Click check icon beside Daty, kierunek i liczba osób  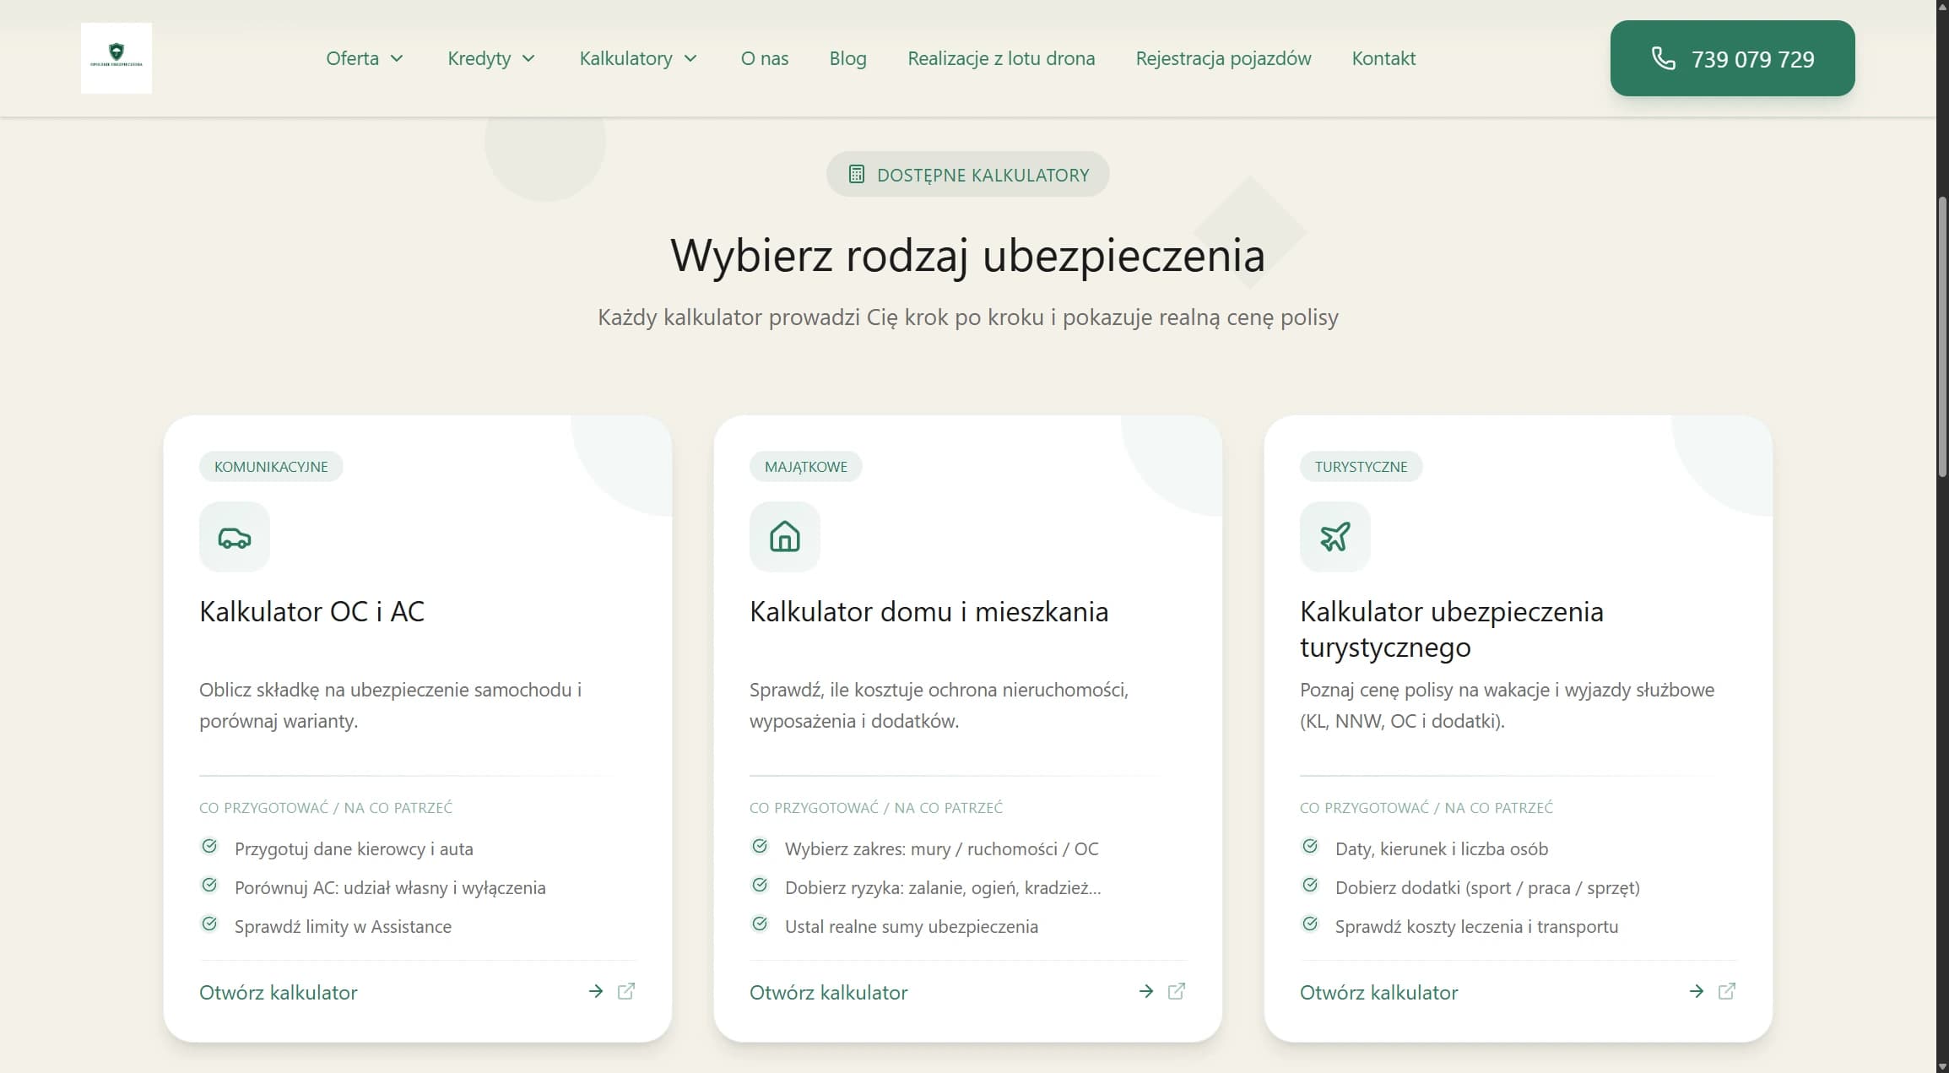click(1310, 846)
